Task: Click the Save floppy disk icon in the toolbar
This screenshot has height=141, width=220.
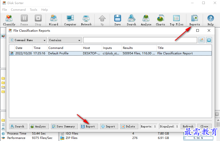Action: point(117,20)
